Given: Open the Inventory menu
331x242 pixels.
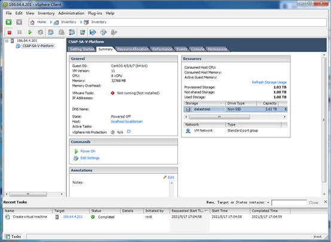Looking at the screenshot, I should click(x=46, y=13).
